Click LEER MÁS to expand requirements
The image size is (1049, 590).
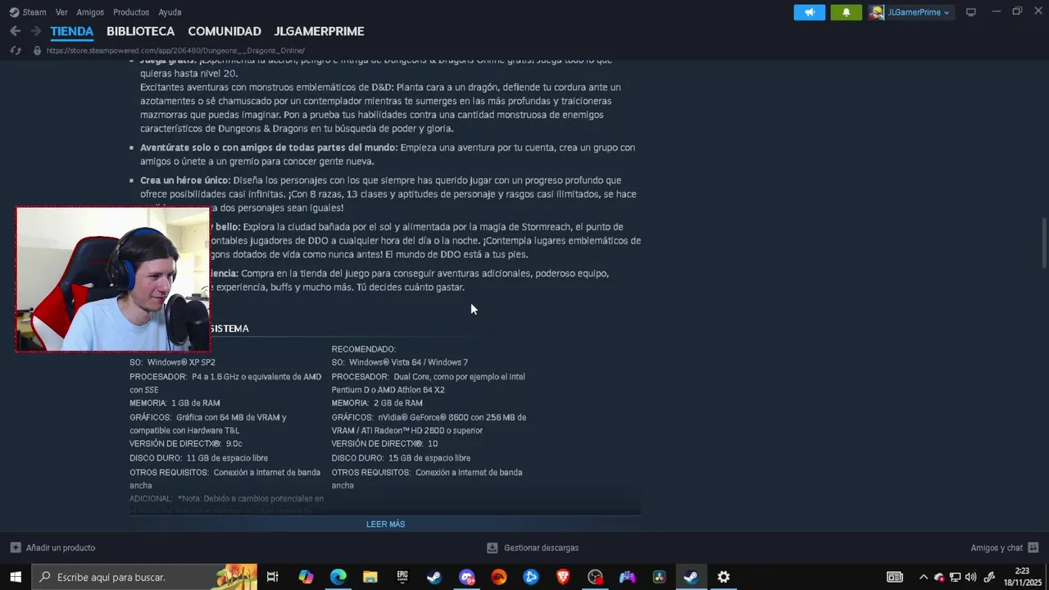(385, 524)
